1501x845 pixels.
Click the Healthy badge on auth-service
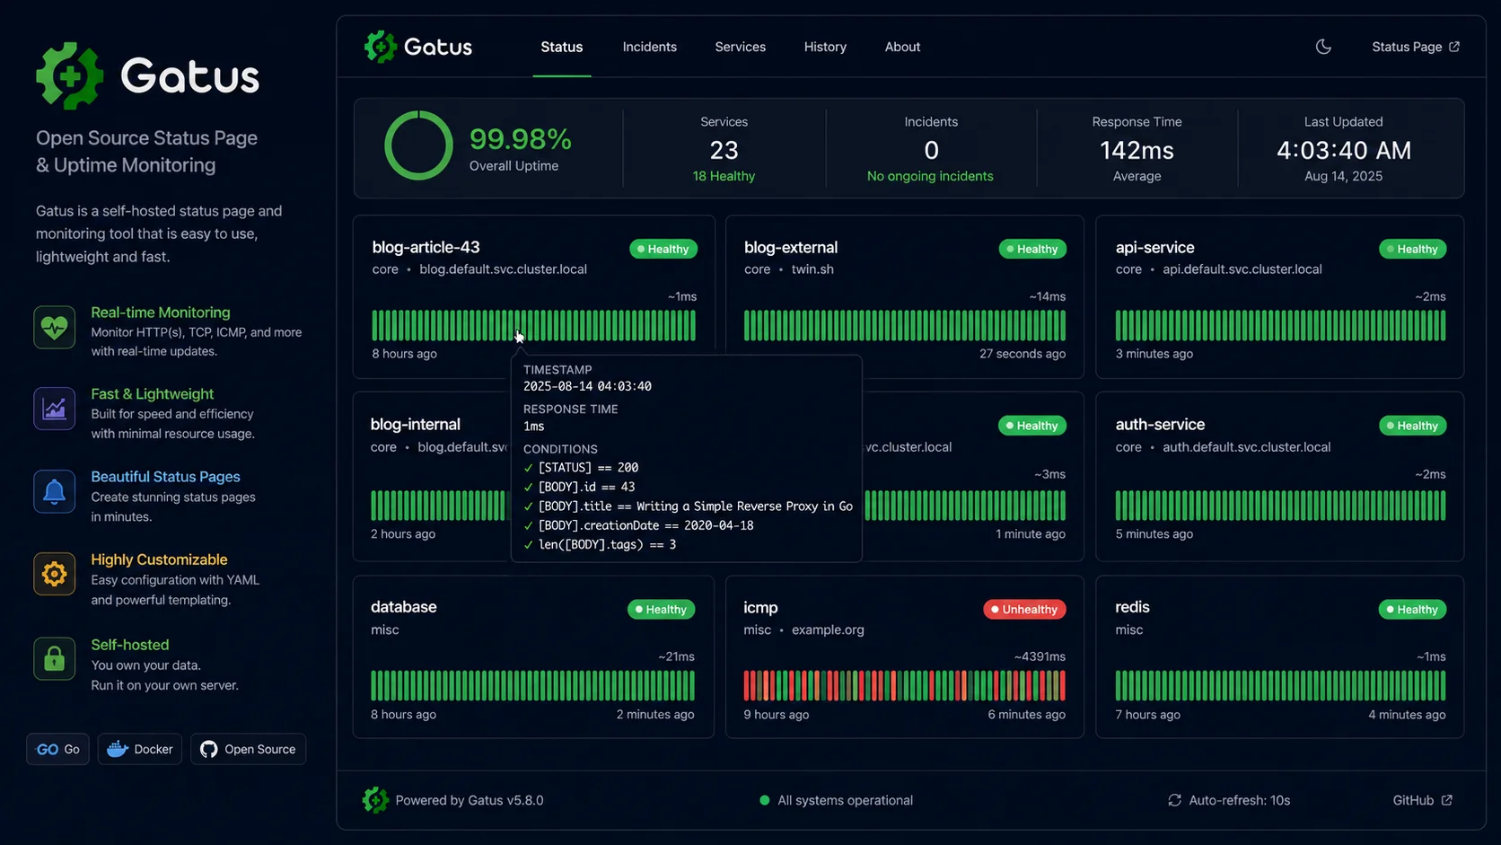(1413, 426)
